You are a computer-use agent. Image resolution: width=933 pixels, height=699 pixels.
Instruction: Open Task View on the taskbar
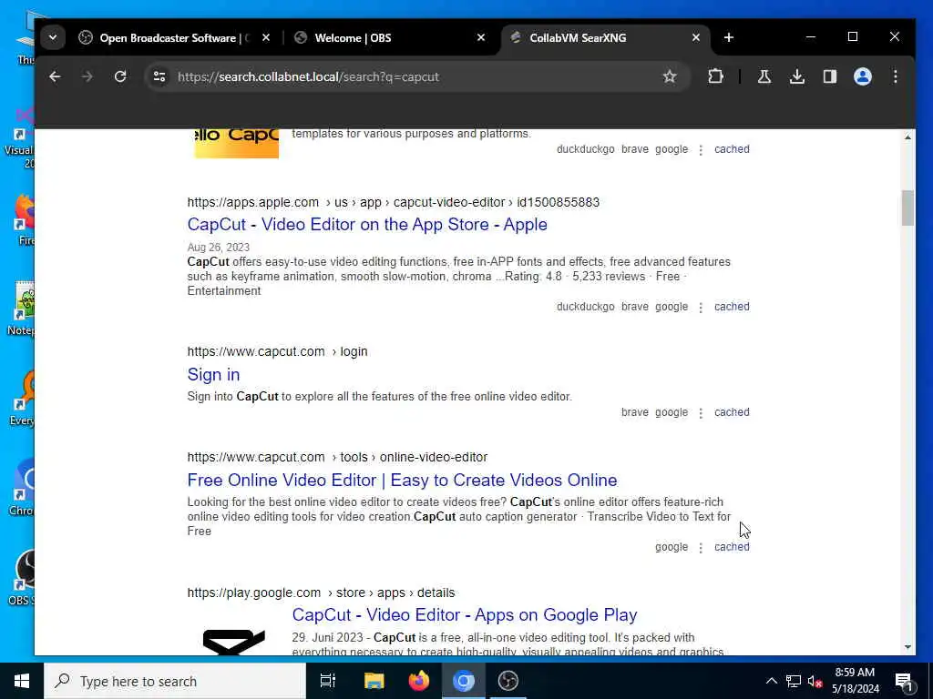point(328,681)
